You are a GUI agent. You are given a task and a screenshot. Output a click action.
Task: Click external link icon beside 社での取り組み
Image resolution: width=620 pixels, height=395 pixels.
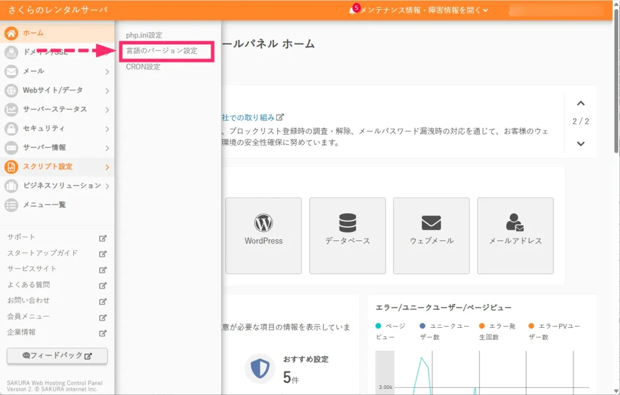[280, 117]
